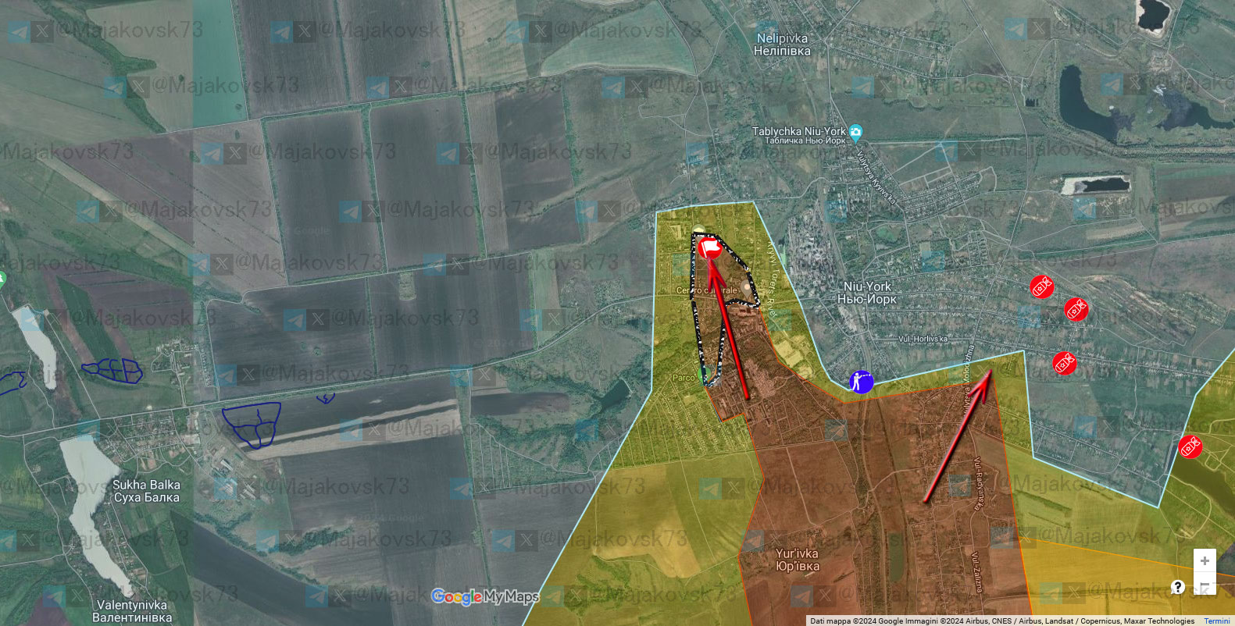This screenshot has width=1235, height=626.
Task: Select the blue soldier marker
Action: (x=861, y=382)
